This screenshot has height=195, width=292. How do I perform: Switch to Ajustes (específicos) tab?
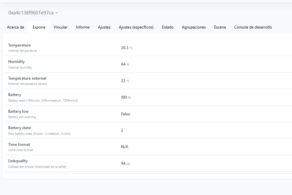(136, 27)
